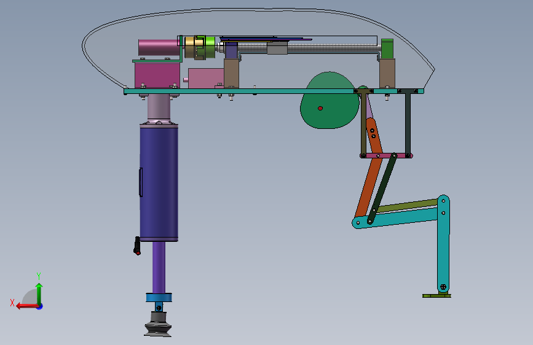Click the blue Z axis dot on the triad
Screen dimensions: 533x345
[40, 306]
